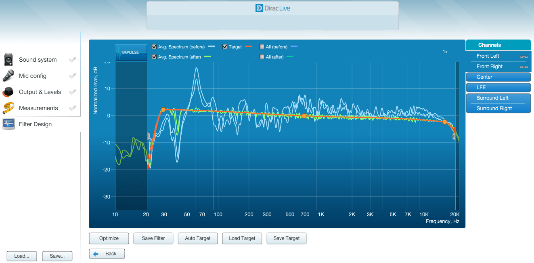Screen dimensions: 534x263
Task: Select the Surround Left channel
Action: [x=498, y=98]
